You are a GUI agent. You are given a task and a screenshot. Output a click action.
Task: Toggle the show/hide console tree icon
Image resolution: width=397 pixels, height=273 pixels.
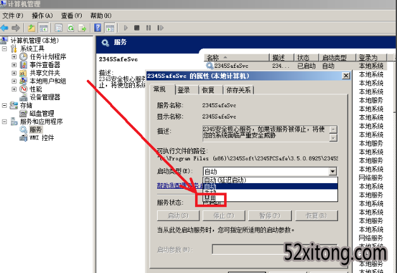pyautogui.click(x=43, y=28)
